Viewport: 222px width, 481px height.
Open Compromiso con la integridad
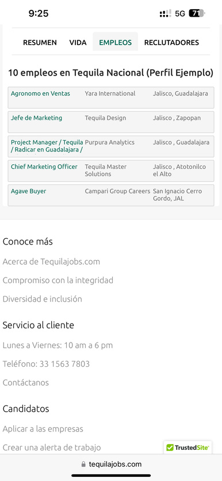tap(58, 280)
